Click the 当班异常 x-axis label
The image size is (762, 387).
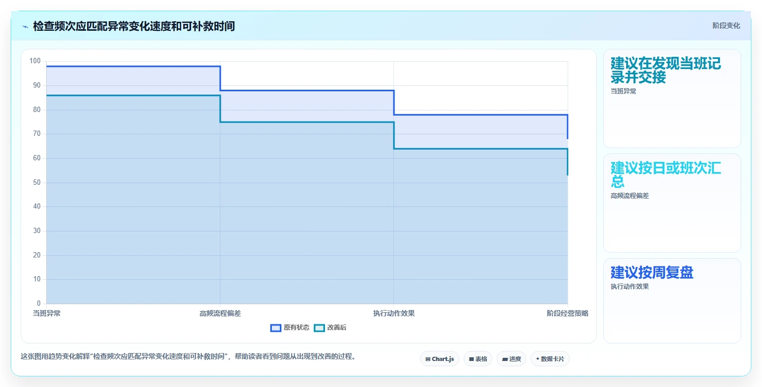point(47,313)
